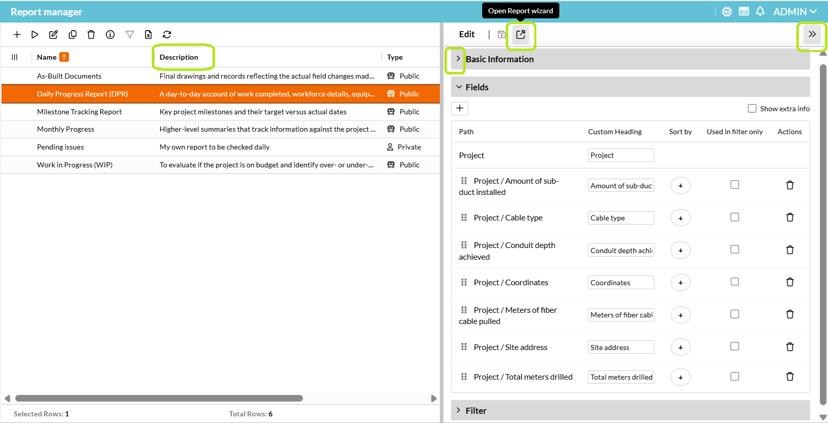Click the horizontal scrollbar of report table
This screenshot has height=423, width=828.
(159, 399)
